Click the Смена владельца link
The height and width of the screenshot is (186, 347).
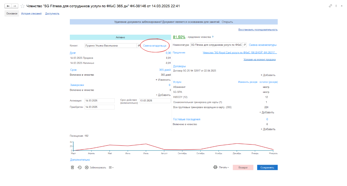(x=155, y=45)
